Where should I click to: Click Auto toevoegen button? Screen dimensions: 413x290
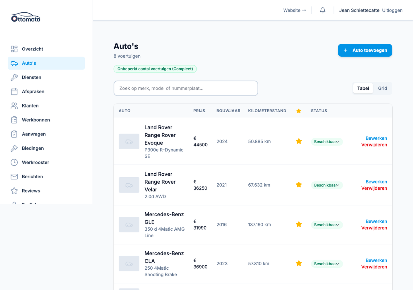point(365,50)
